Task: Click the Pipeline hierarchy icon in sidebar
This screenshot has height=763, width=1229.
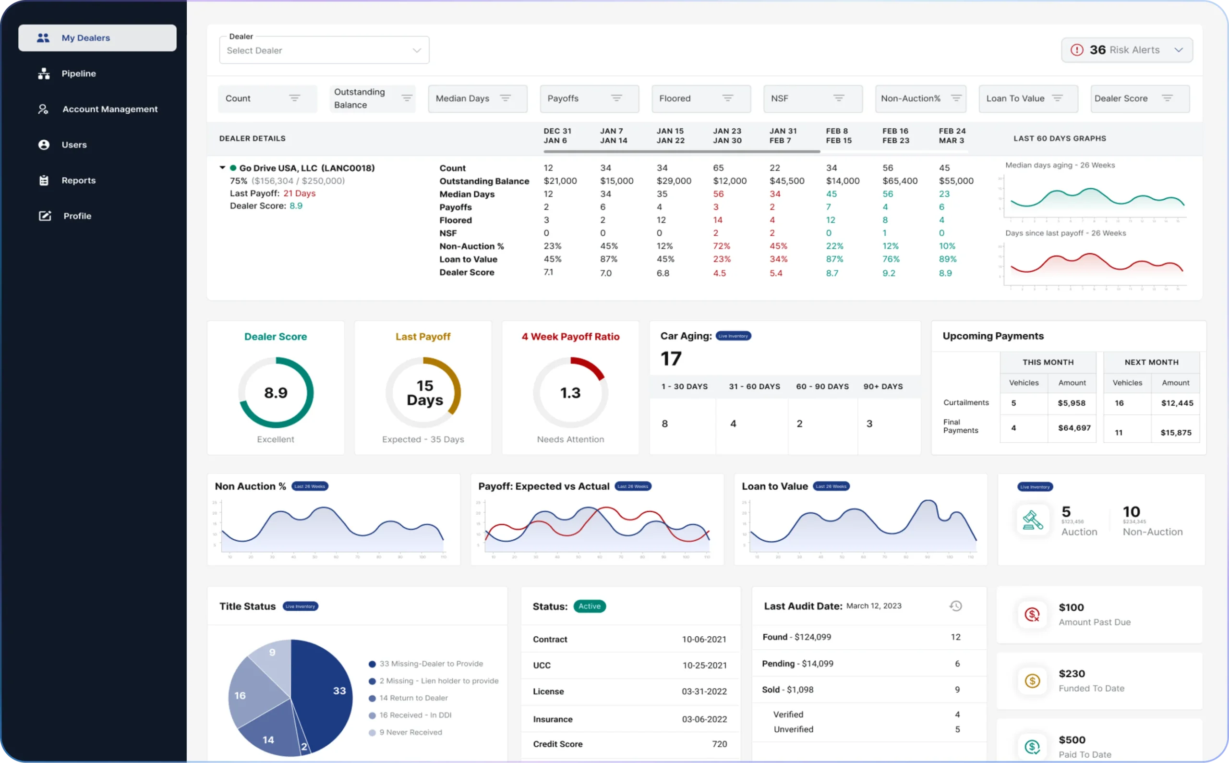Action: click(44, 73)
